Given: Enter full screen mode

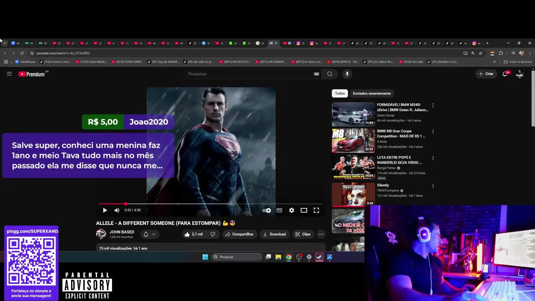Looking at the screenshot, I should (x=316, y=210).
